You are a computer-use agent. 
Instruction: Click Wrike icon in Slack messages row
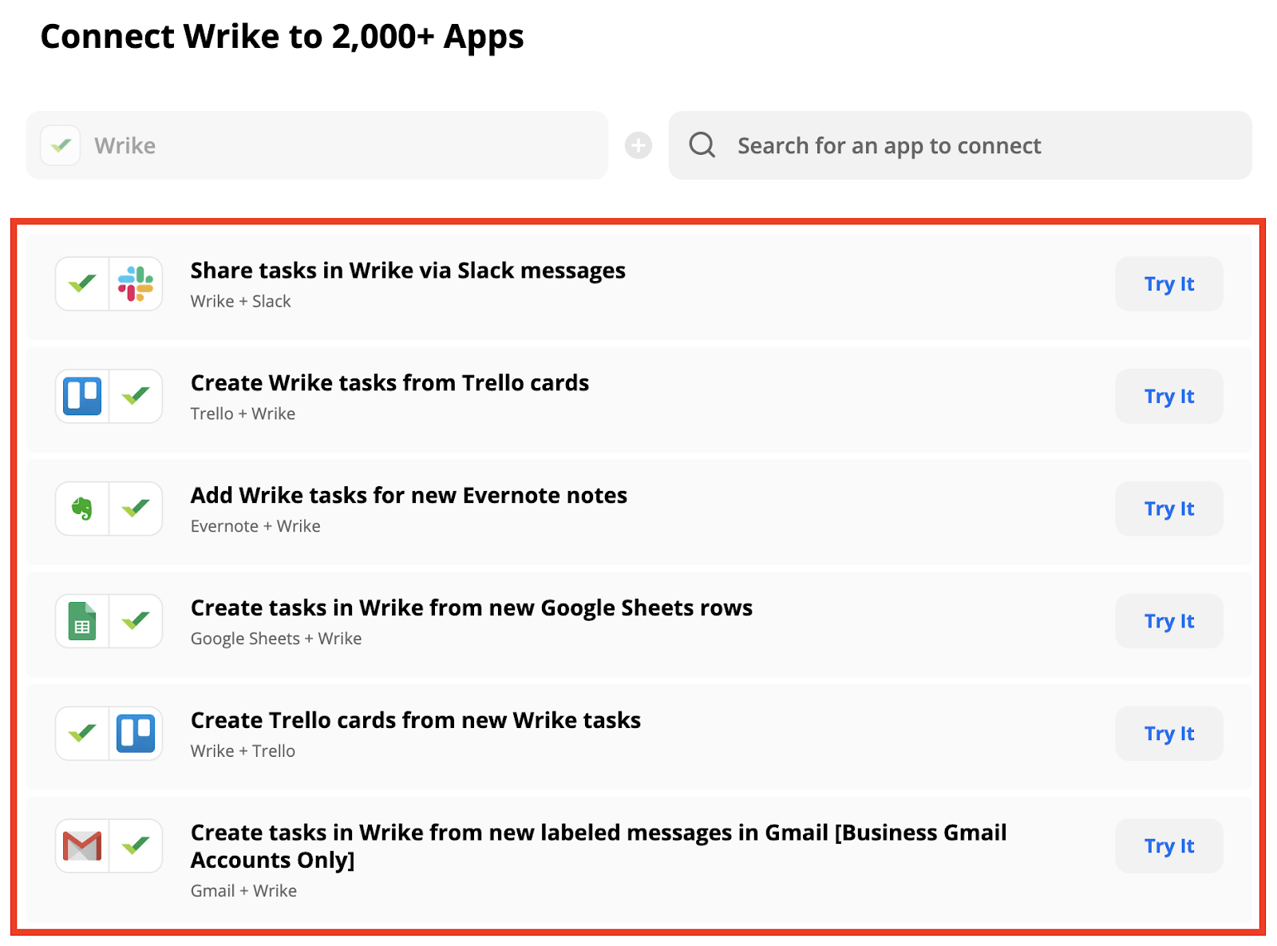pyautogui.click(x=82, y=283)
